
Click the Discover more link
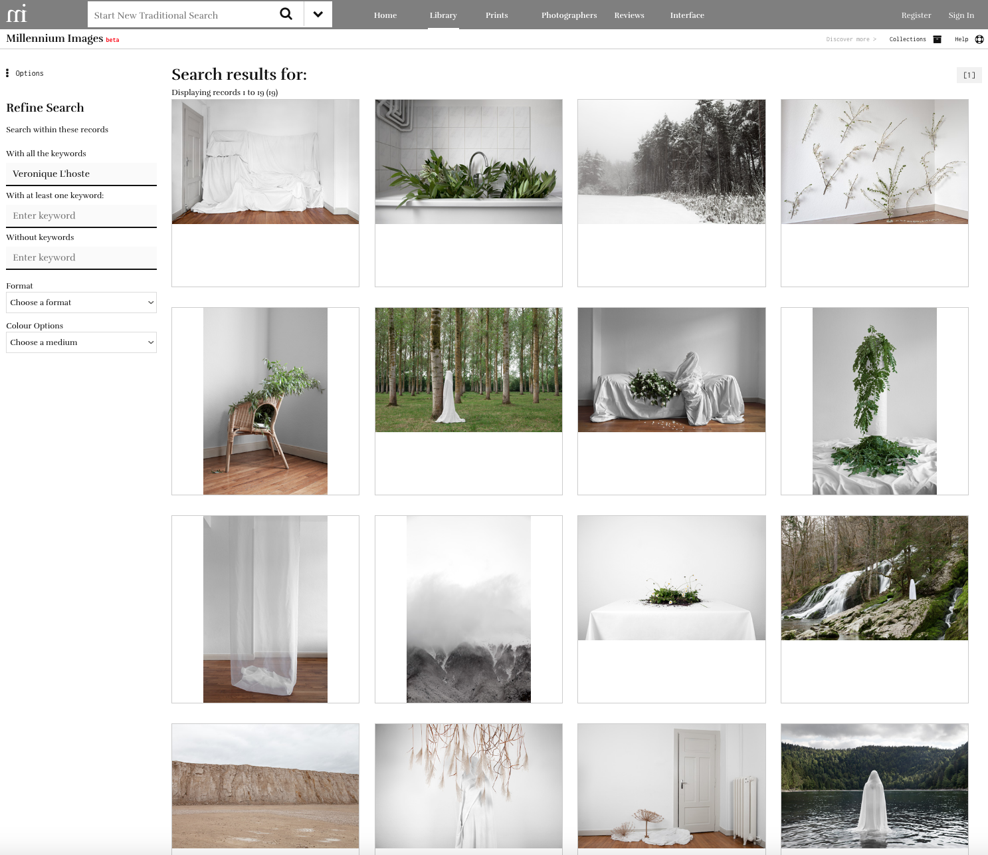(851, 39)
